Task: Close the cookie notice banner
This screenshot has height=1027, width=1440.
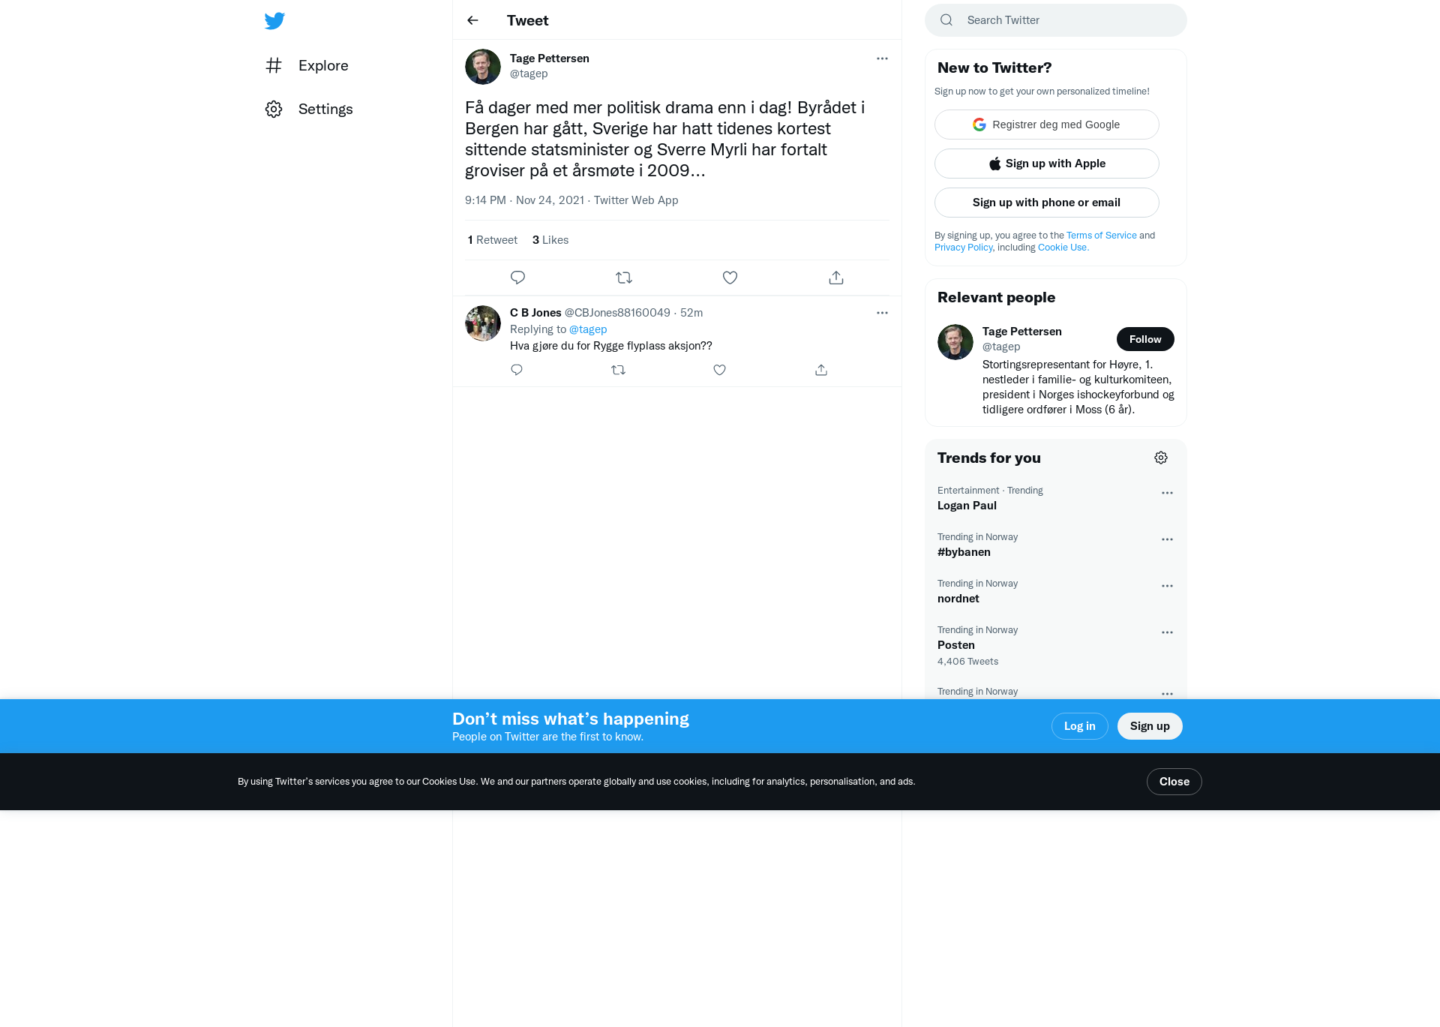Action: [x=1174, y=782]
